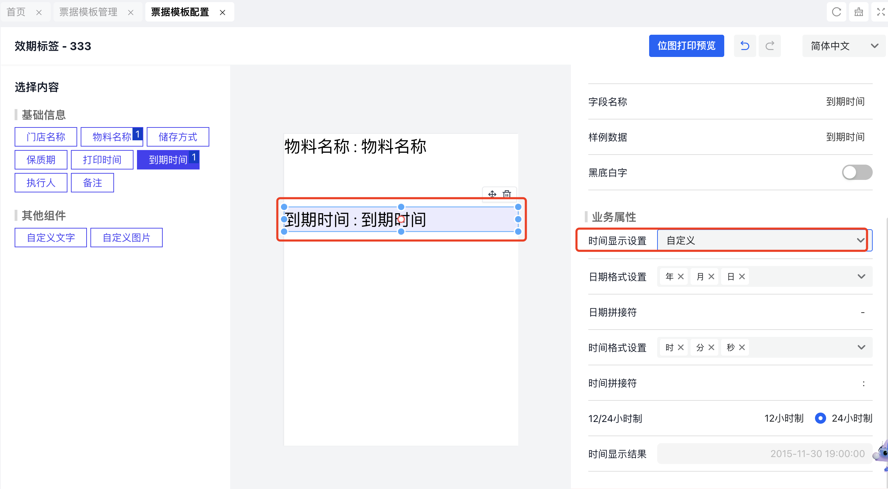This screenshot has width=888, height=489.
Task: Click the refresh icon at top right
Action: [x=836, y=12]
